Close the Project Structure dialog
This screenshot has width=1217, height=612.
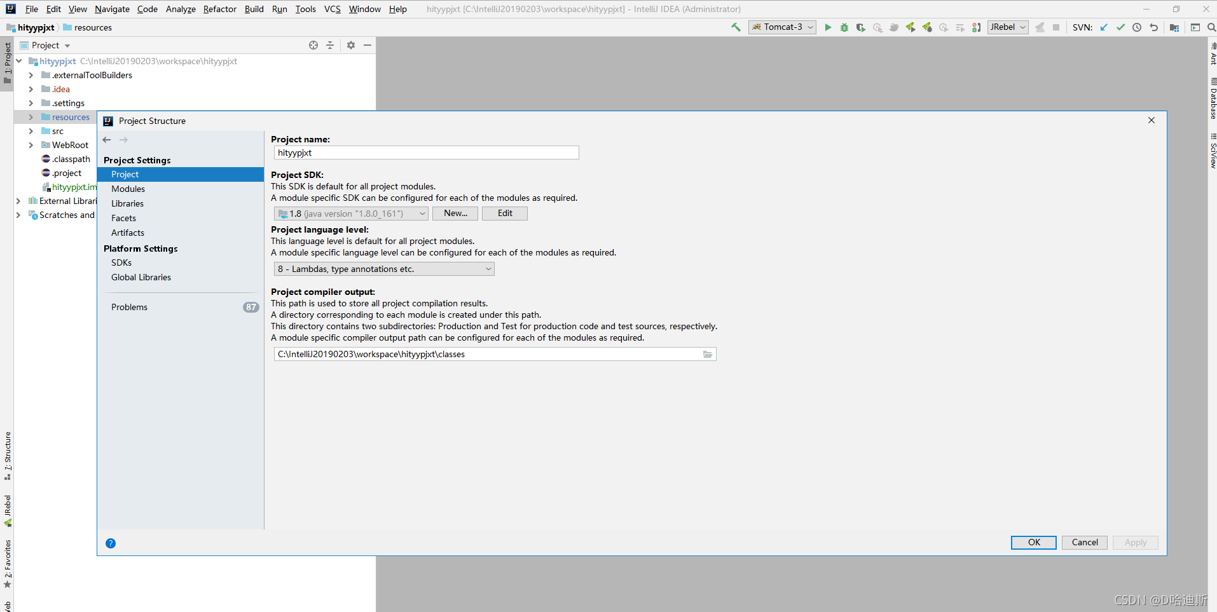(1152, 120)
